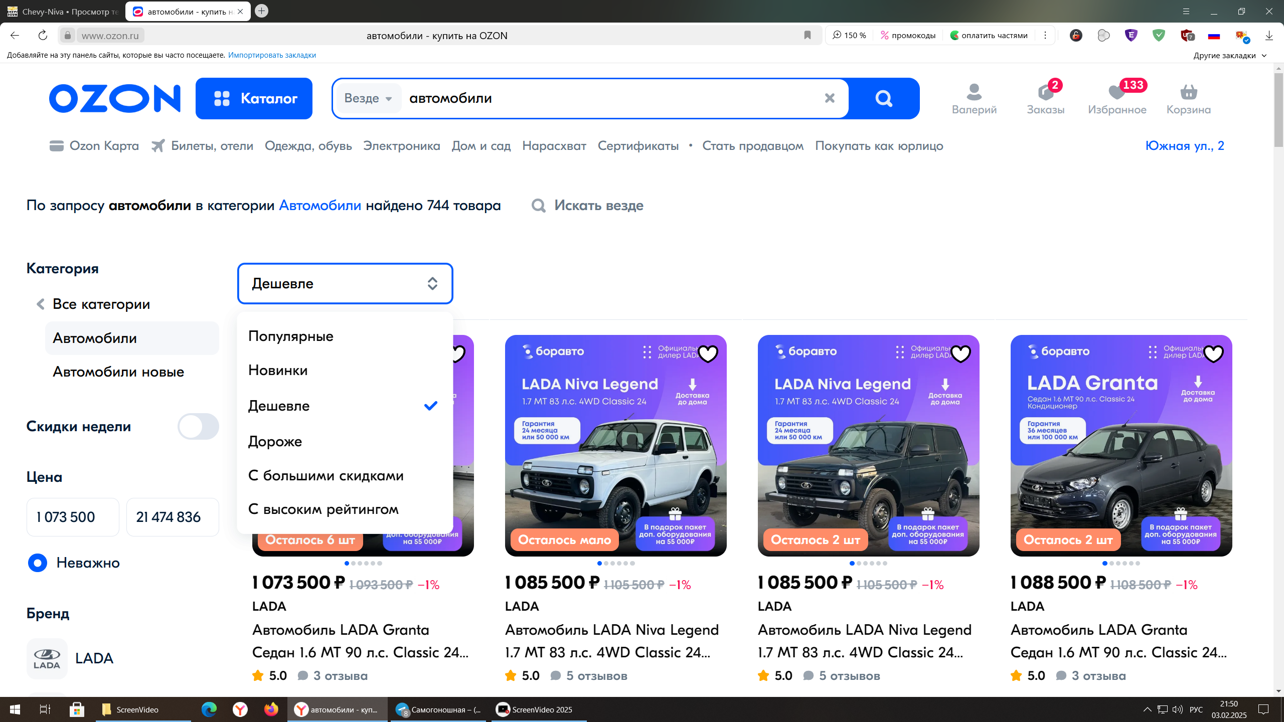The width and height of the screenshot is (1284, 722).
Task: Open Дом и сад section
Action: (x=481, y=146)
